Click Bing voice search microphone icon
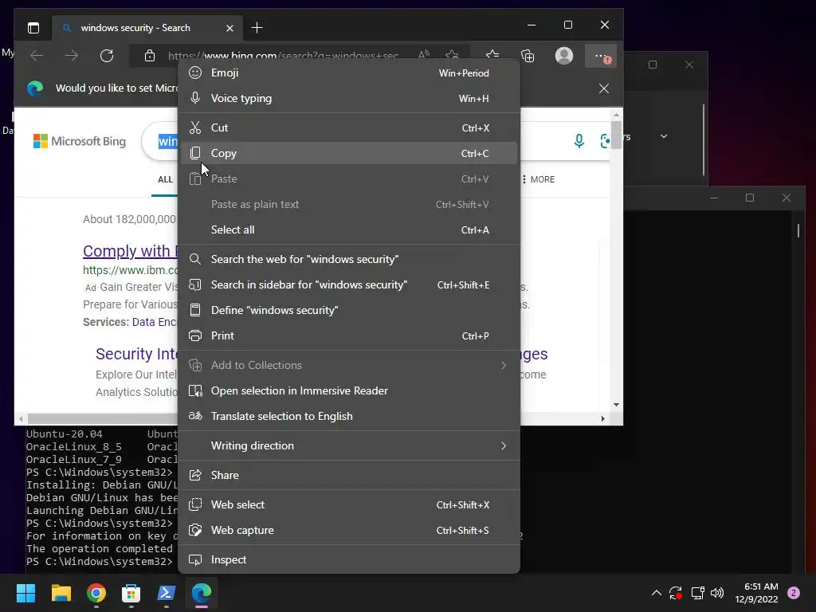This screenshot has width=816, height=612. pyautogui.click(x=579, y=140)
